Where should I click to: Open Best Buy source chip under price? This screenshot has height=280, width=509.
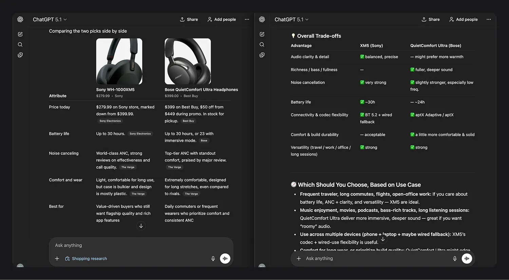click(x=188, y=121)
